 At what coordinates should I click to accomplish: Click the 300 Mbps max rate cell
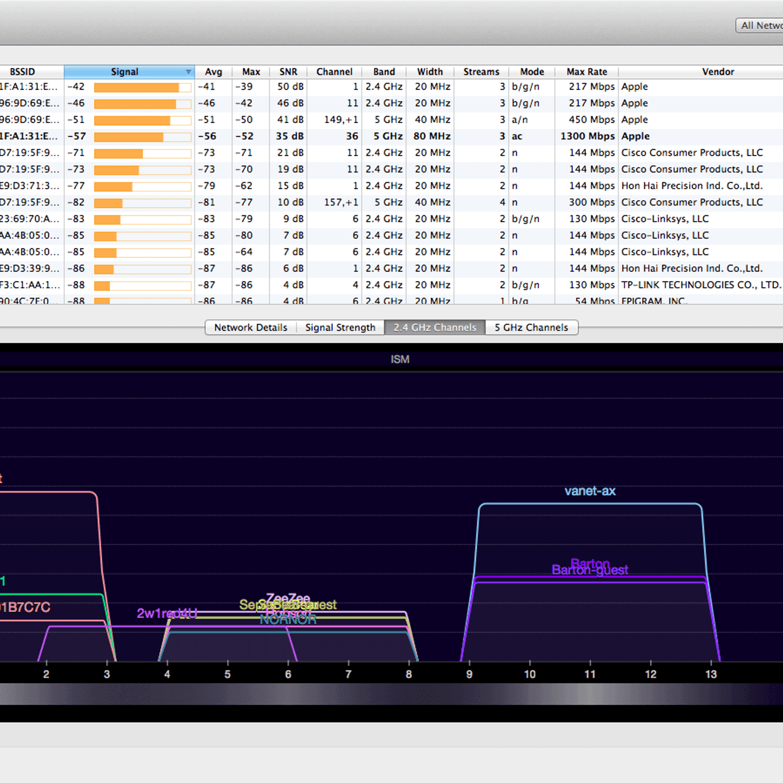(591, 203)
